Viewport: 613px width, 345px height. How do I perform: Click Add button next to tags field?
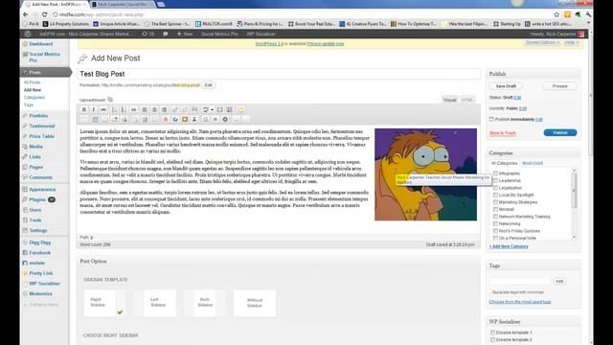click(559, 281)
